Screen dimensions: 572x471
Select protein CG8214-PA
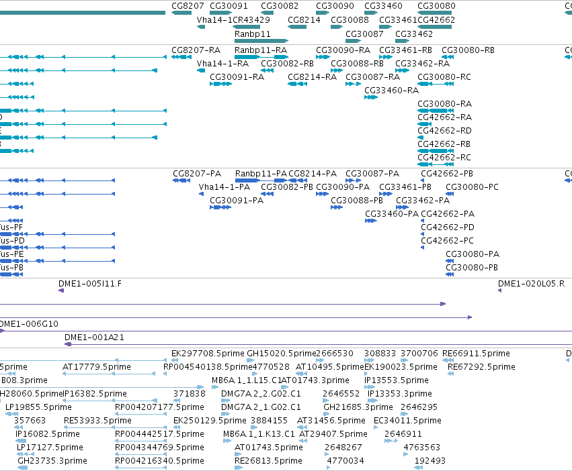pyautogui.click(x=298, y=180)
